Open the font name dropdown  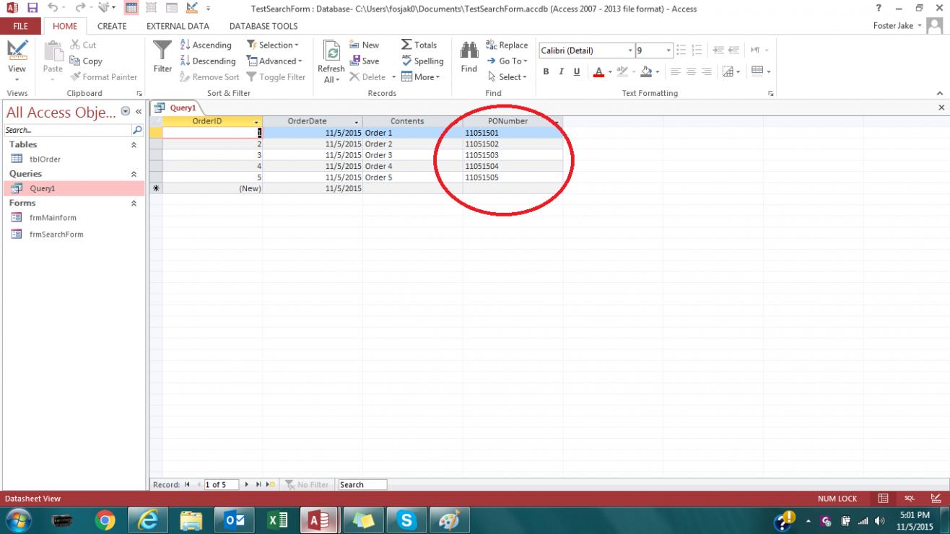tap(630, 51)
